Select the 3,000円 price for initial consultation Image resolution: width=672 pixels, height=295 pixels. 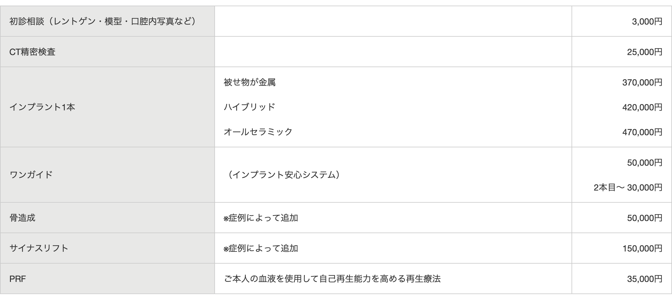(647, 22)
